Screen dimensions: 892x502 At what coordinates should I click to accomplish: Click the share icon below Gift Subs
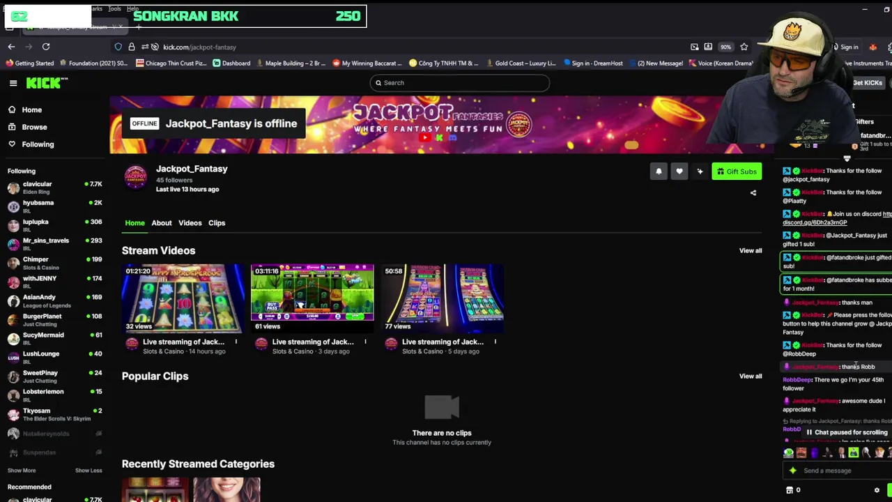[x=753, y=192]
